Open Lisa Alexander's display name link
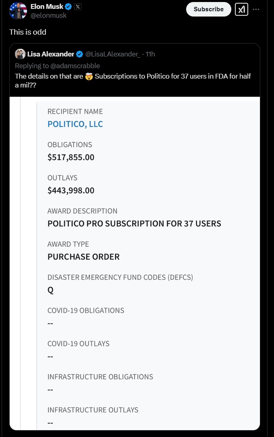The image size is (274, 437). tap(51, 54)
